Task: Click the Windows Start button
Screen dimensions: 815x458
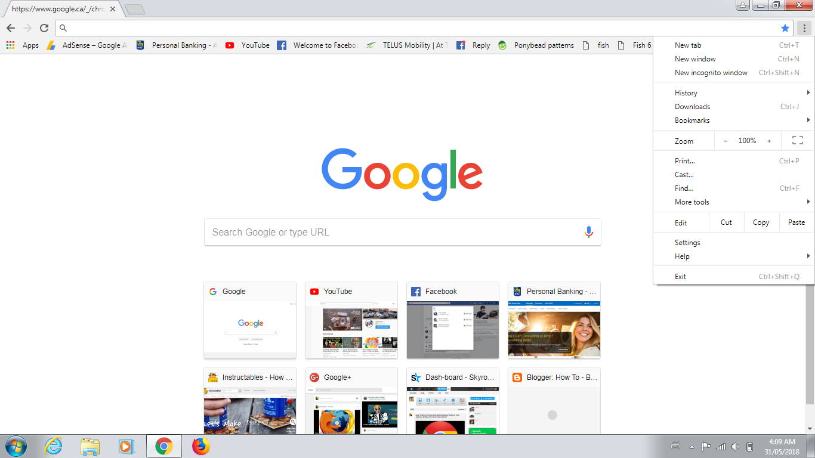Action: 16,446
